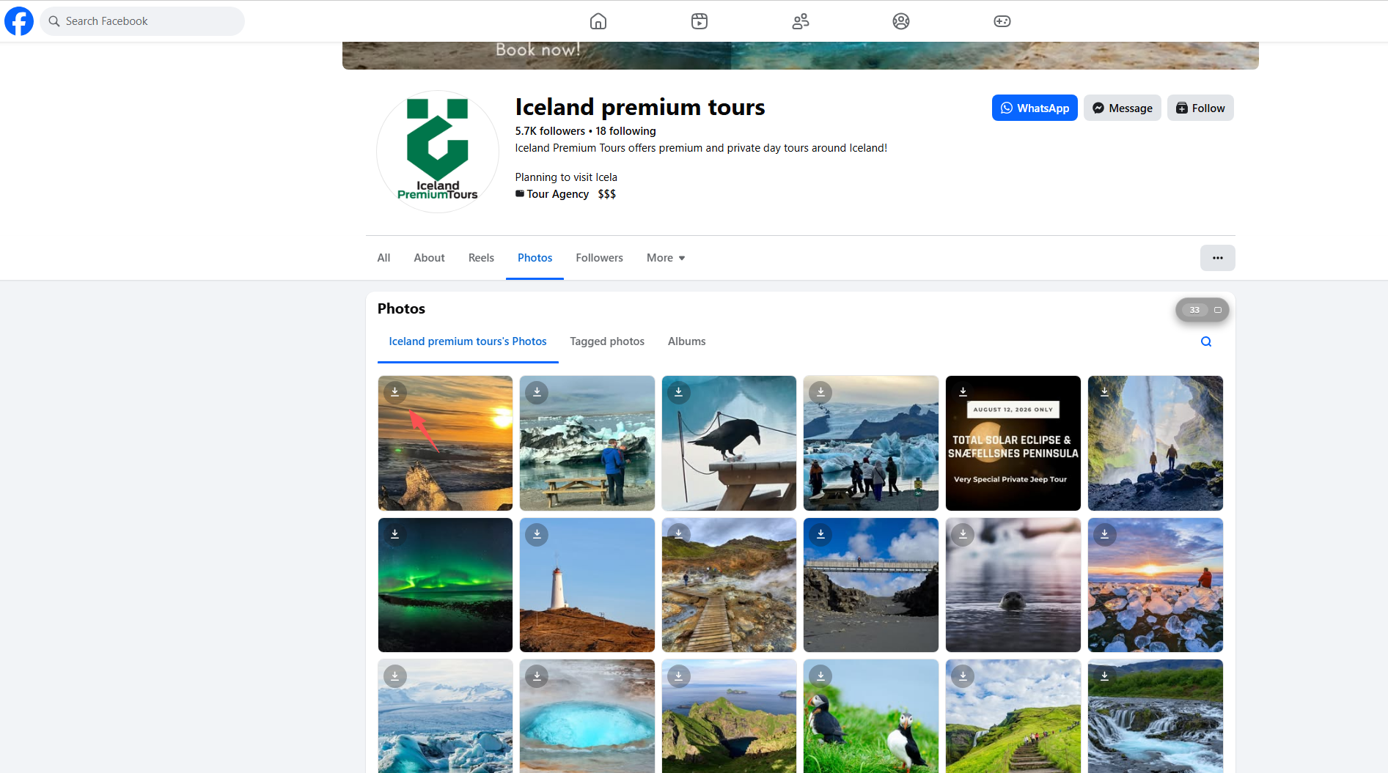Image resolution: width=1388 pixels, height=773 pixels.
Task: Click download icon on Total Solar Eclipse poster
Action: (x=963, y=392)
